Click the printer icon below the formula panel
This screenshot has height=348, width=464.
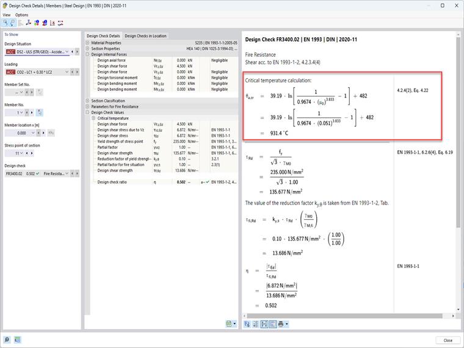click(281, 324)
